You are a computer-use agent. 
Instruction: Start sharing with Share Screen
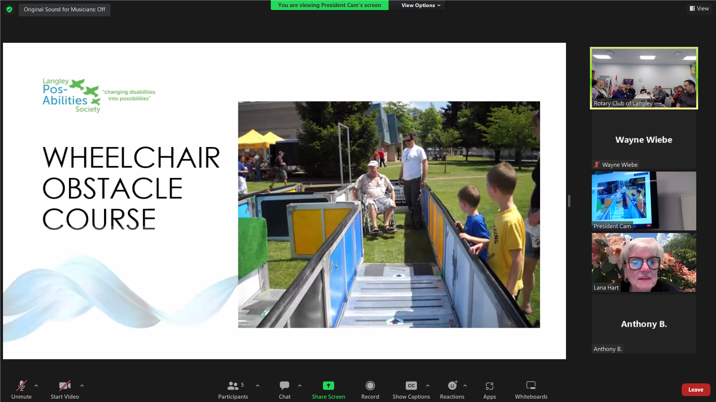329,390
